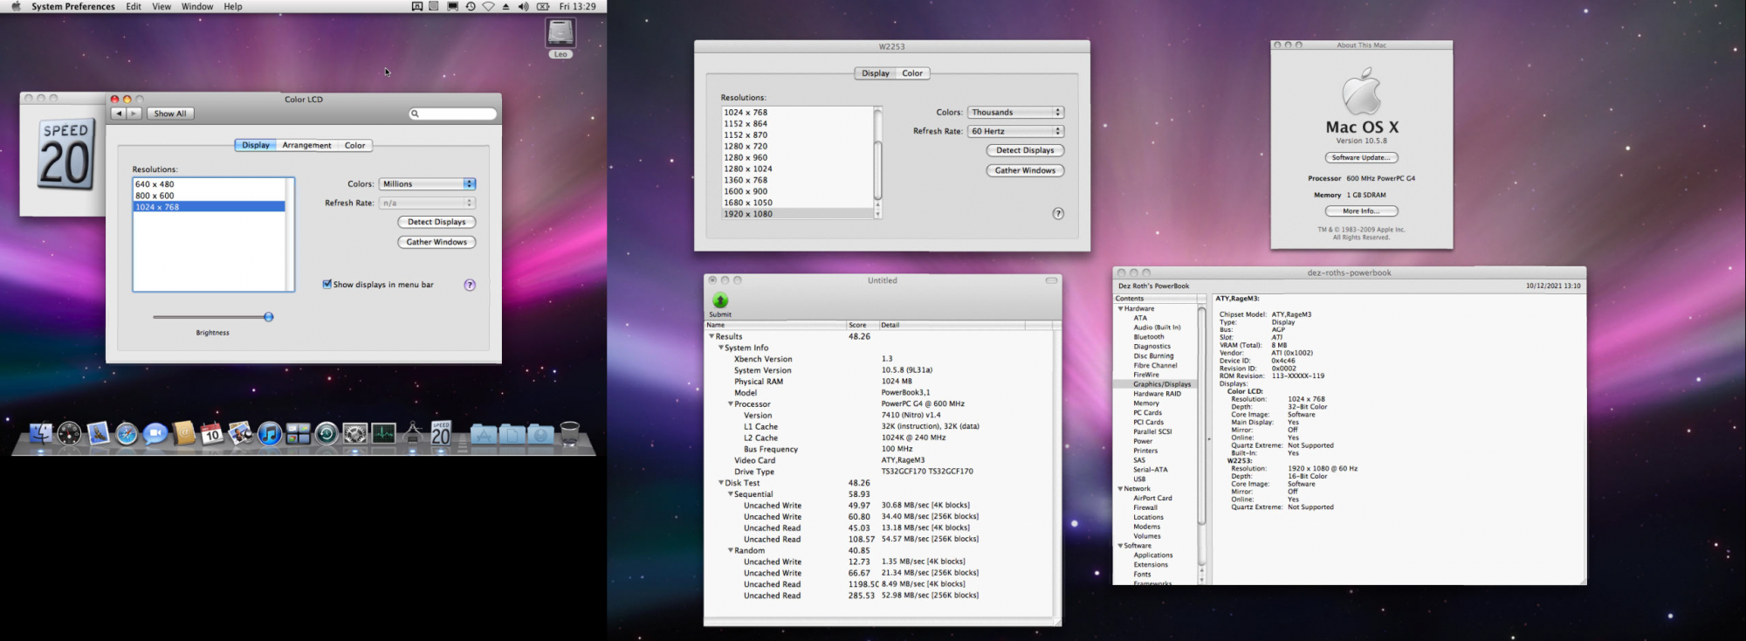Open iChat from the Dock
Image resolution: width=1746 pixels, height=641 pixels.
155,433
